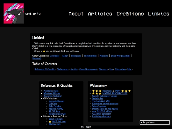Open Responsive embed generator link
This screenshot has width=172, height=129.
click(105, 104)
